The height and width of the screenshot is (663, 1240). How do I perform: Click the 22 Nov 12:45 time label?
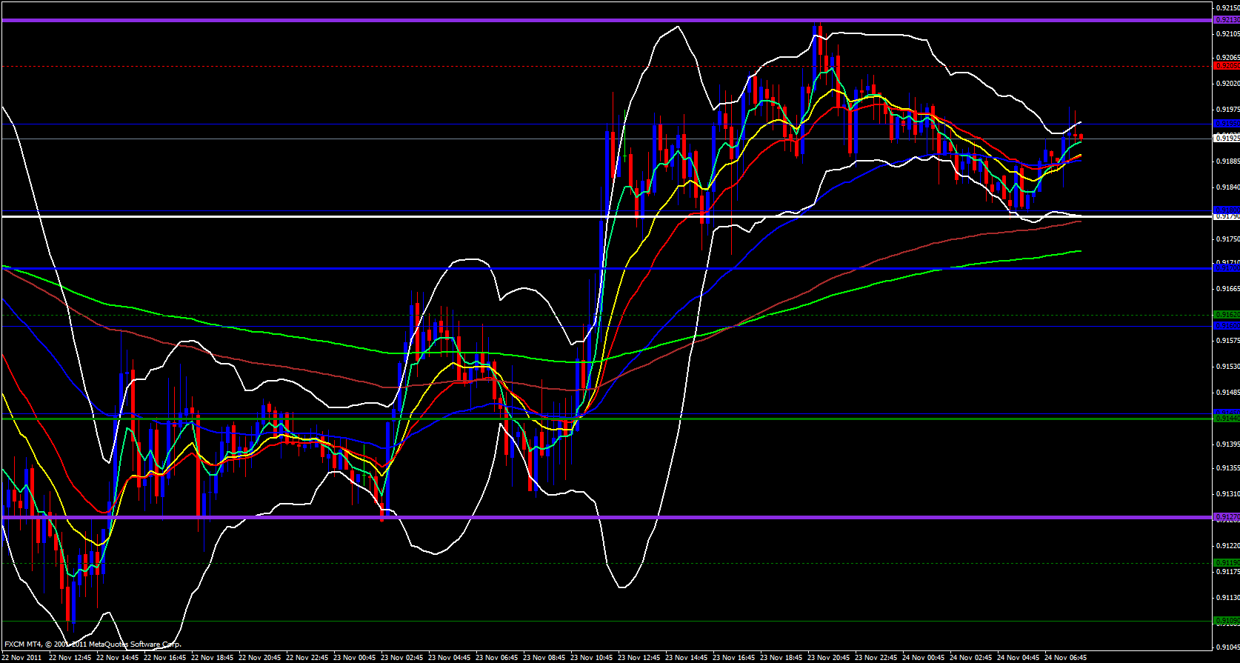coord(70,657)
